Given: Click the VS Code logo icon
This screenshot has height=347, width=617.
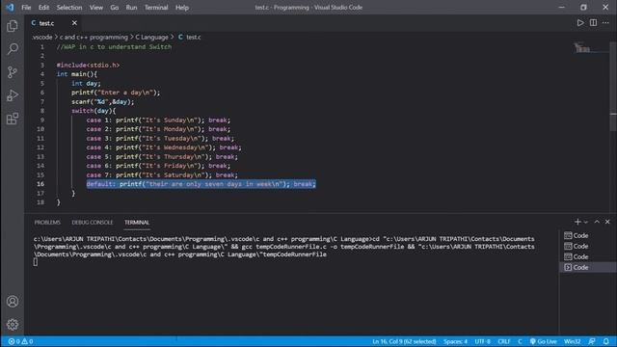Looking at the screenshot, I should 10,7.
